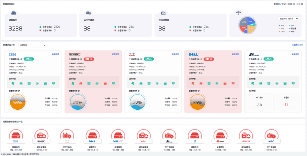307x156 pixels.
Task: Click the Fujitsu alarm device icon
Action: [x=144, y=135]
